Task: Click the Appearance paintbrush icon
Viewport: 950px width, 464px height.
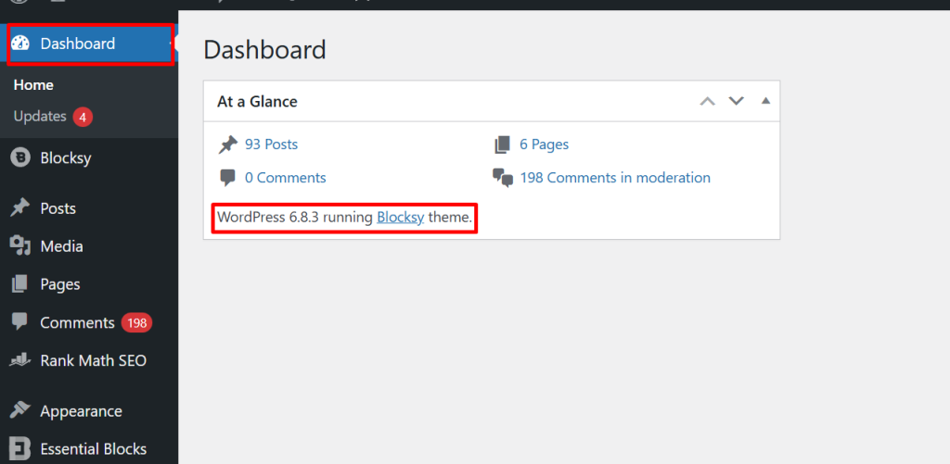Action: 20,411
